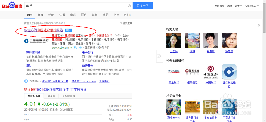Open 葛湘林 portrait thumbnail
This screenshot has width=266, height=122.
210,41
